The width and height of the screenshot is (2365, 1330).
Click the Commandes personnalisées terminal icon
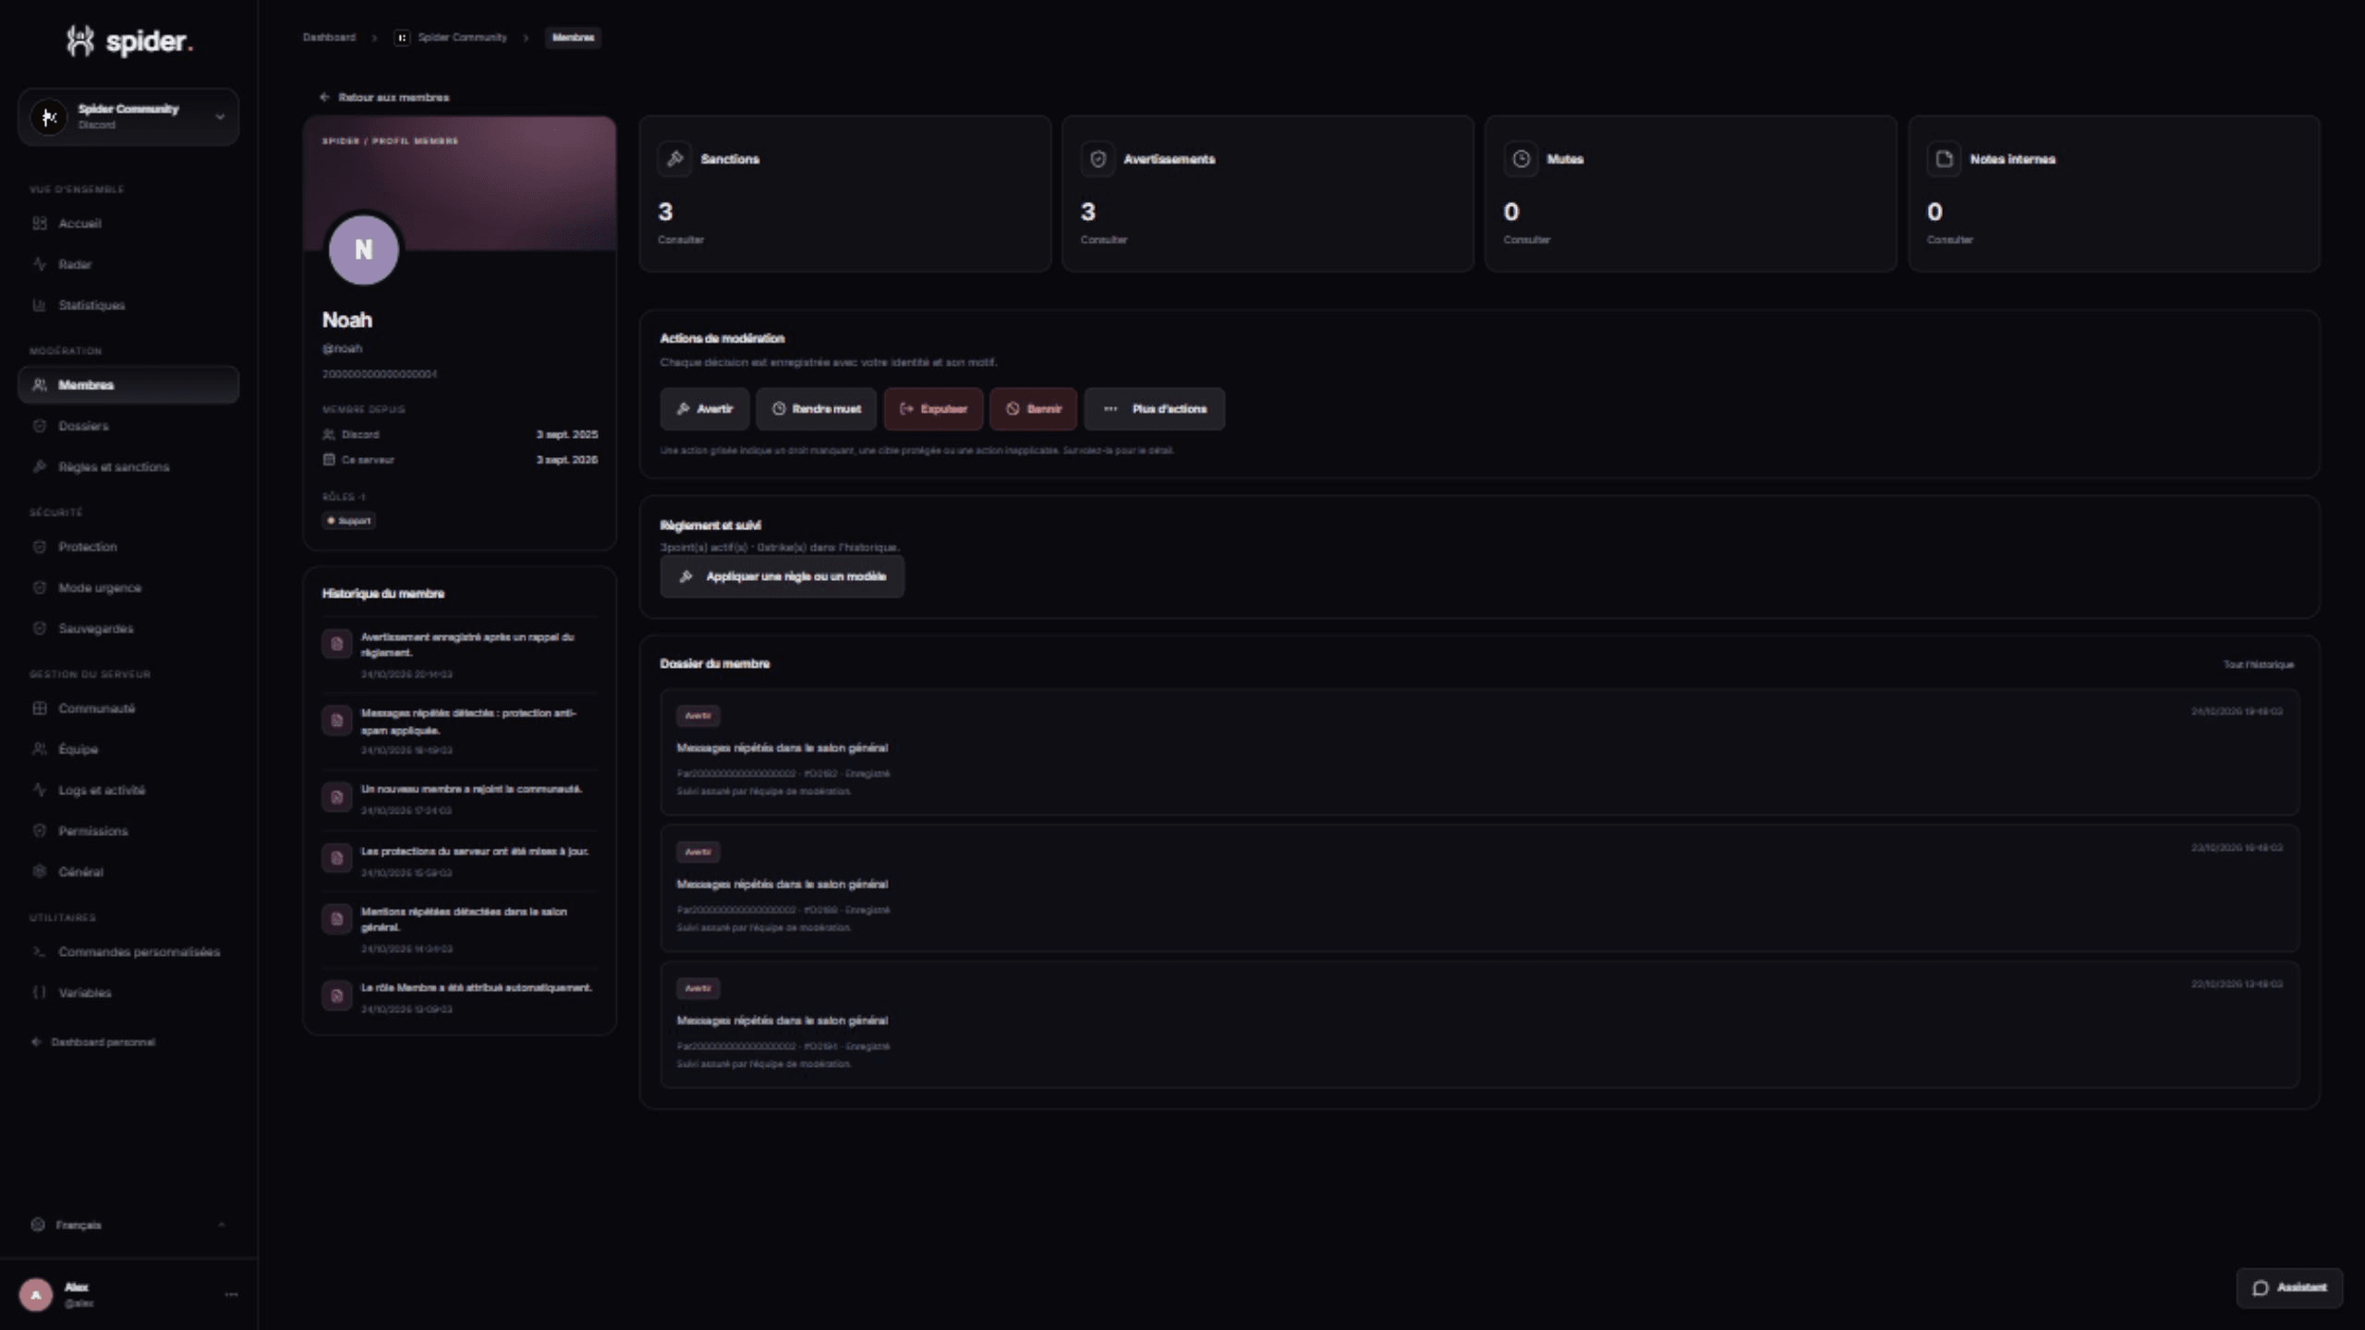40,951
